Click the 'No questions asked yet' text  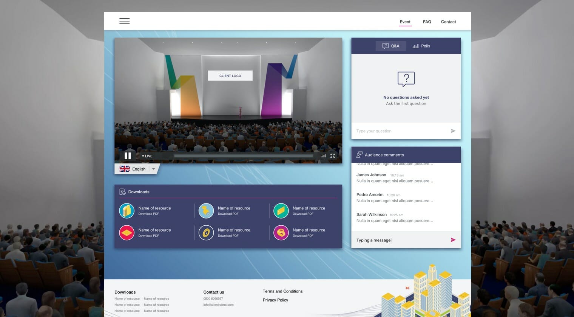[406, 97]
